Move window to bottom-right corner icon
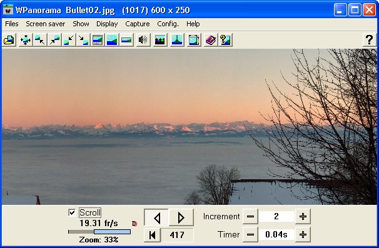Screen dimensions: 379x248 click(83, 40)
